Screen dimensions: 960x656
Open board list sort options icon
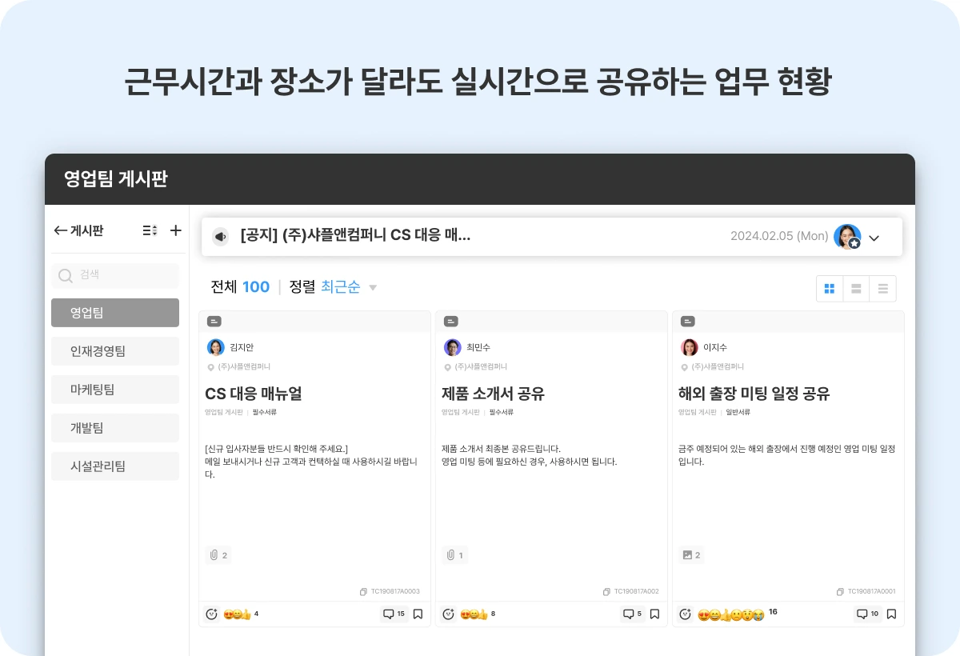click(150, 230)
